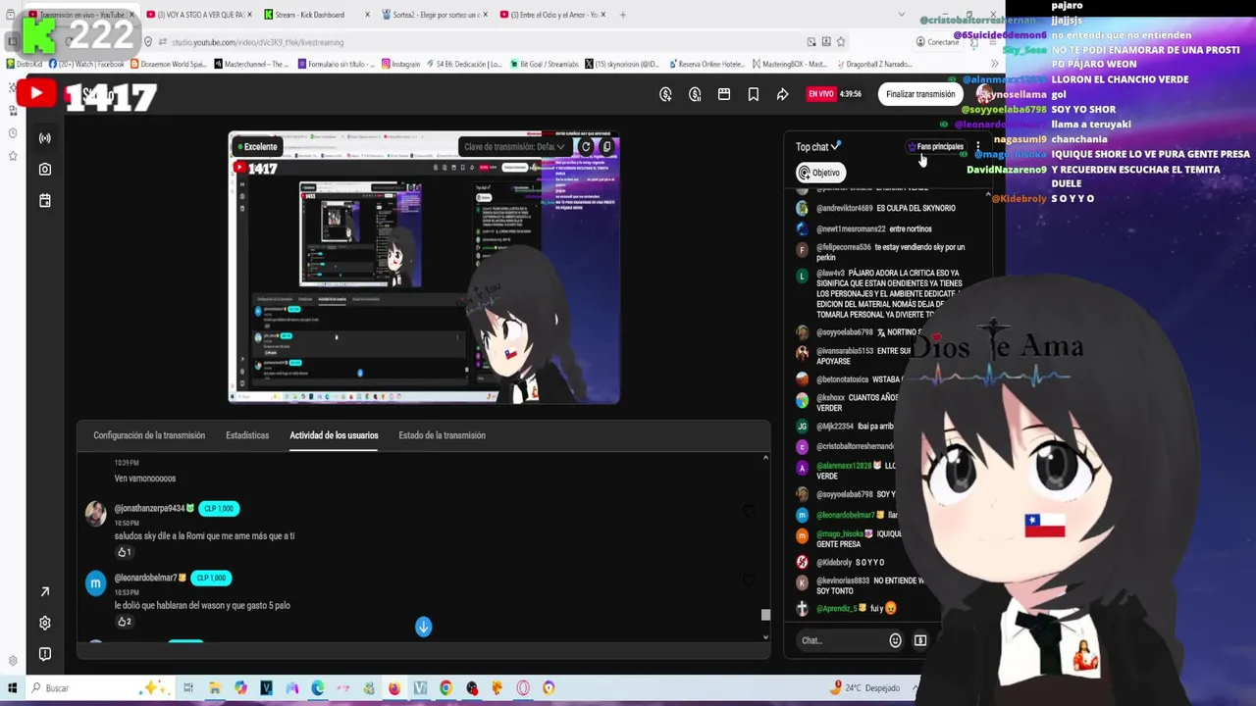Screen dimensions: 1256x706
Task: Open 'Reserva Online Hotele...' bookmark
Action: [x=706, y=64]
